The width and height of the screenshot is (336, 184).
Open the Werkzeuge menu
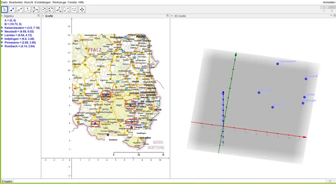click(x=59, y=2)
